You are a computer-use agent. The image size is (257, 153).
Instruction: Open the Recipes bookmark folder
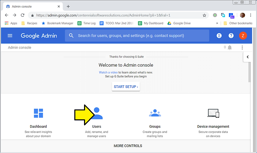click(30, 23)
